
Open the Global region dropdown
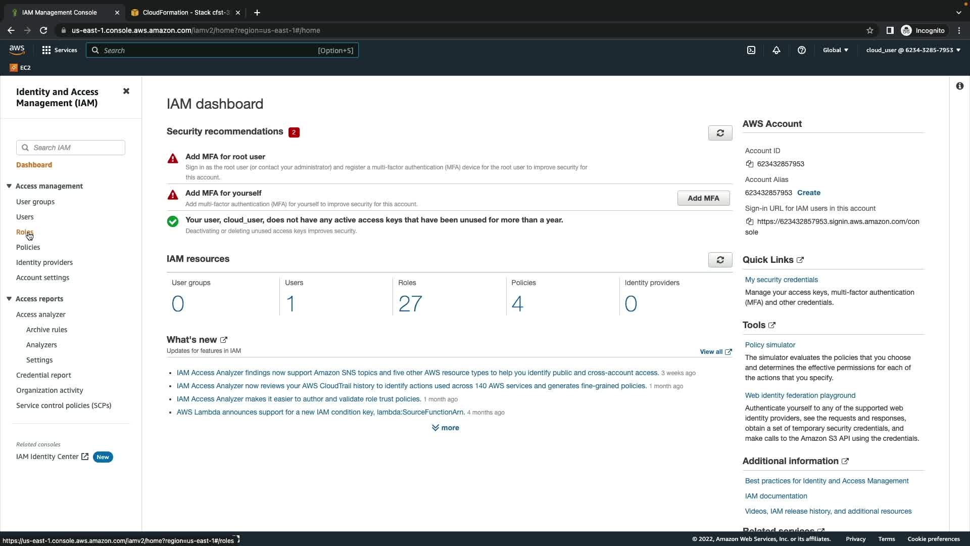(x=835, y=50)
